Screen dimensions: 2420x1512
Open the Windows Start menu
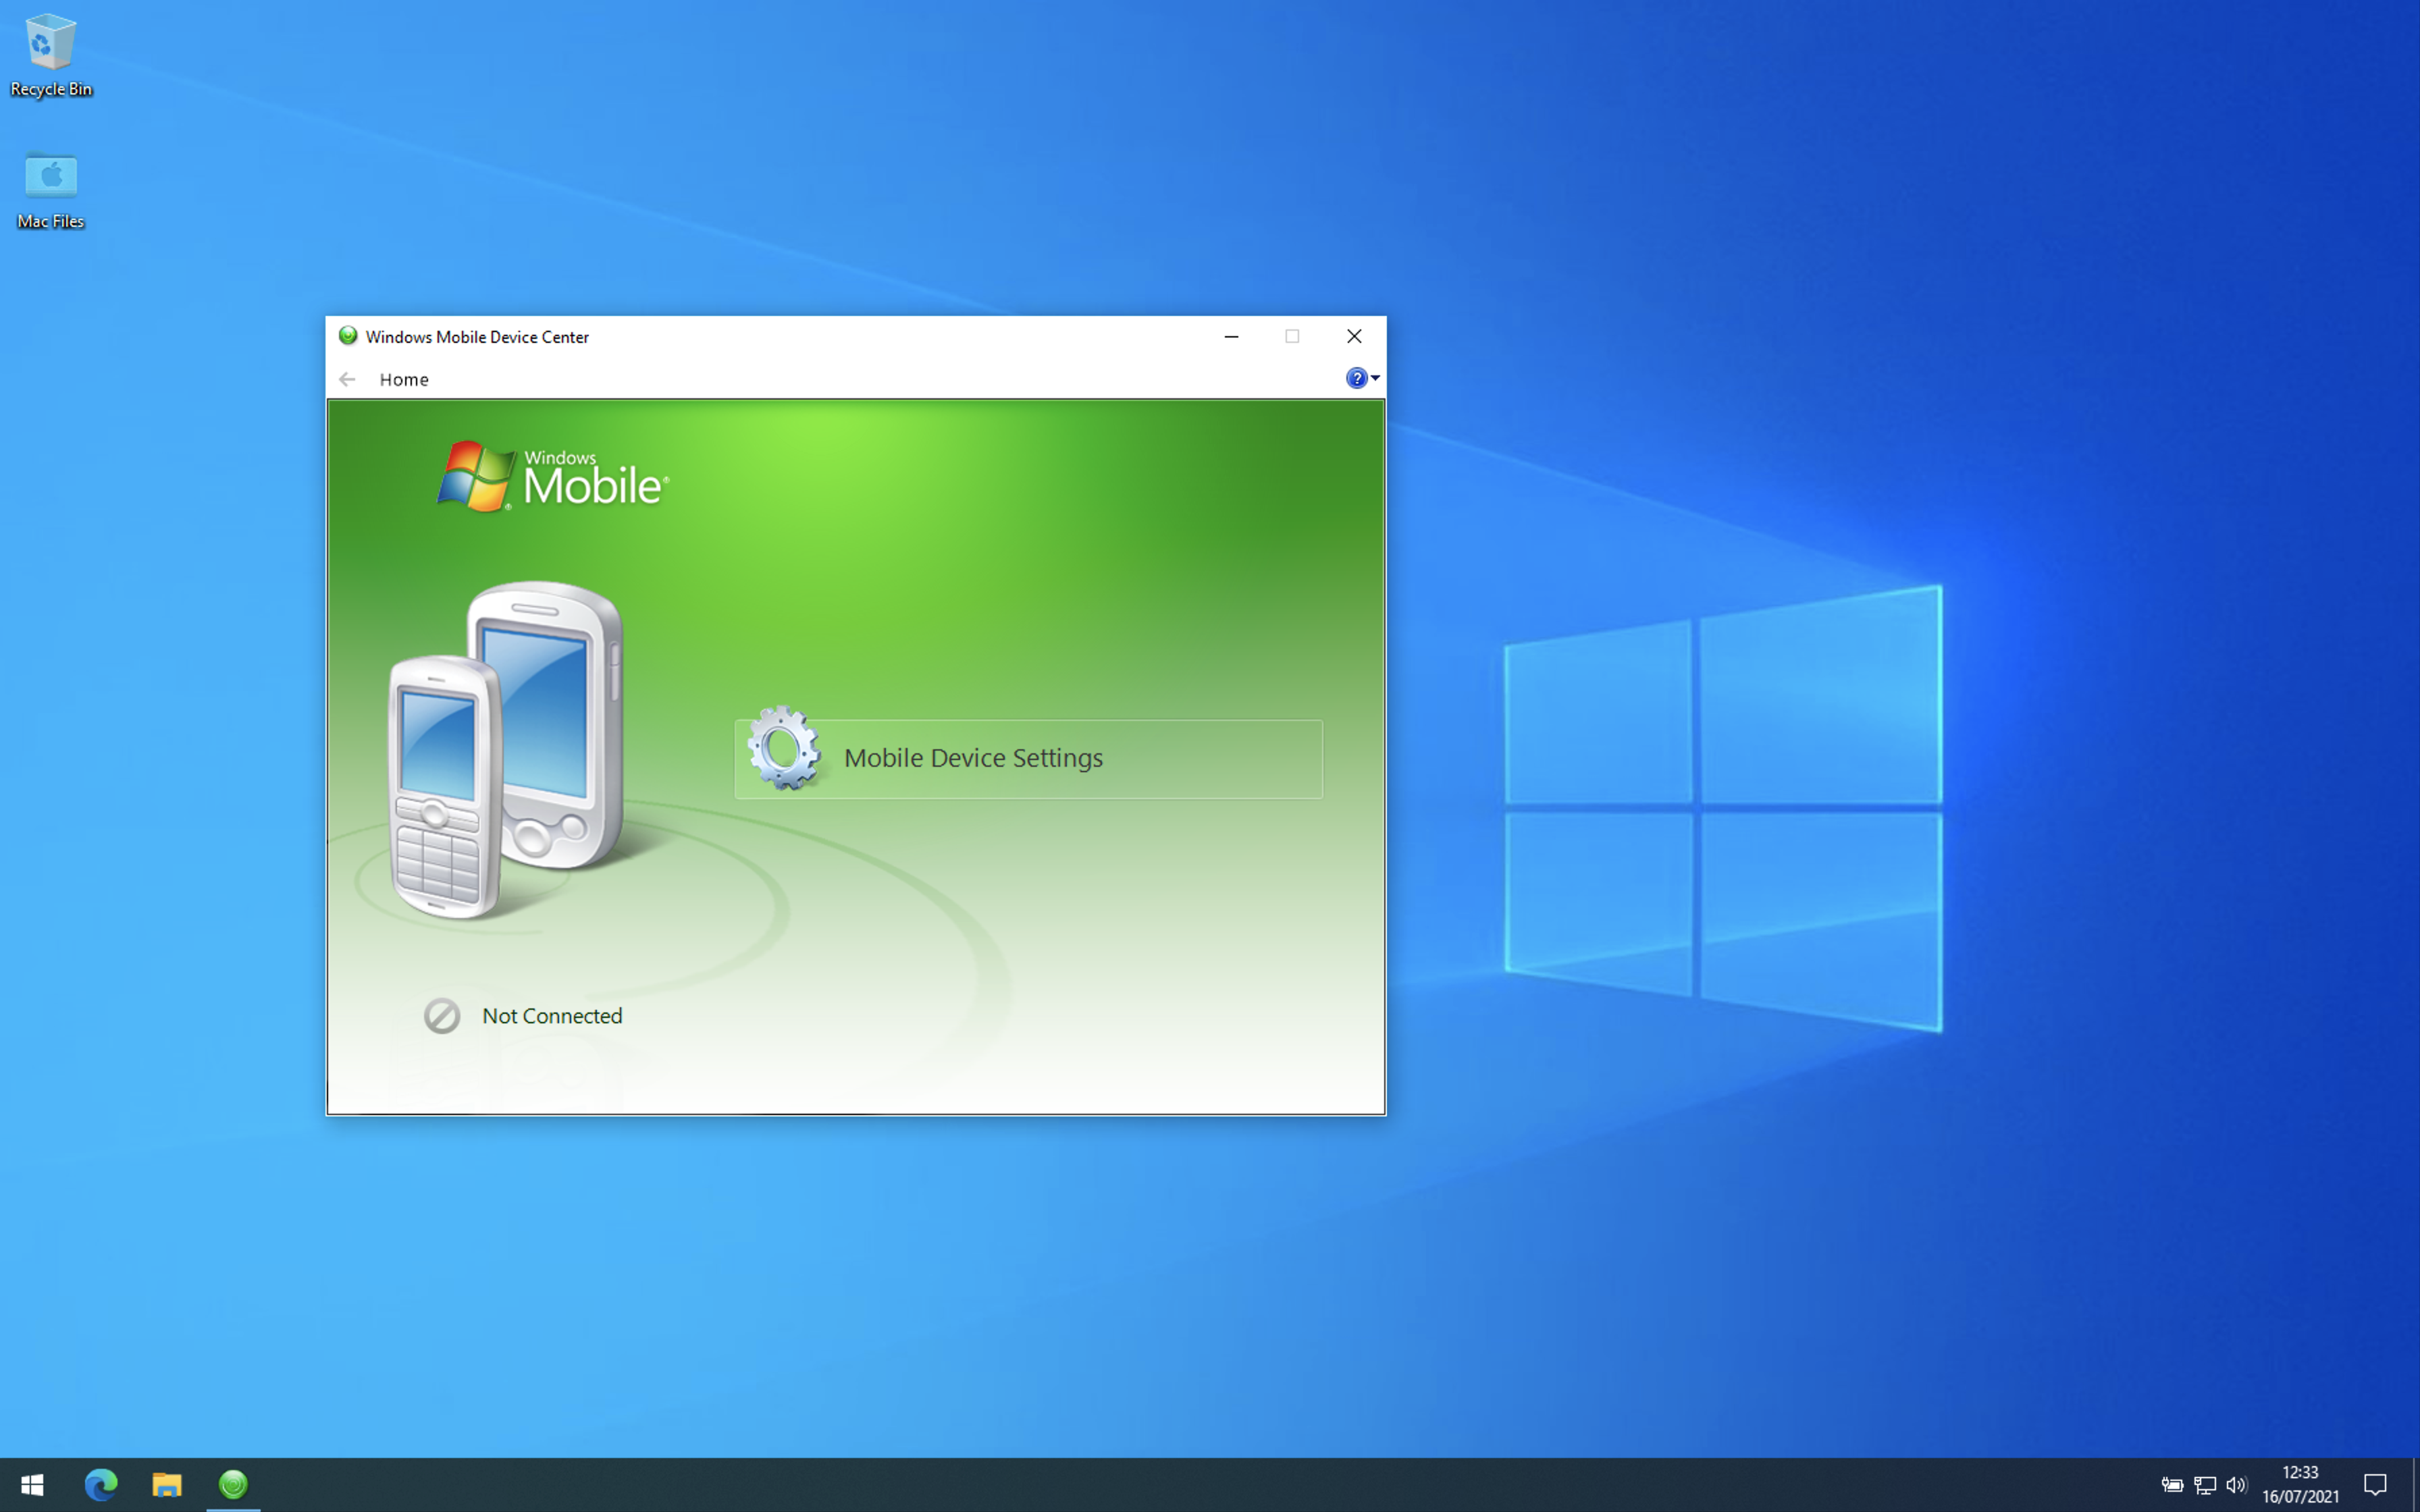tap(32, 1485)
